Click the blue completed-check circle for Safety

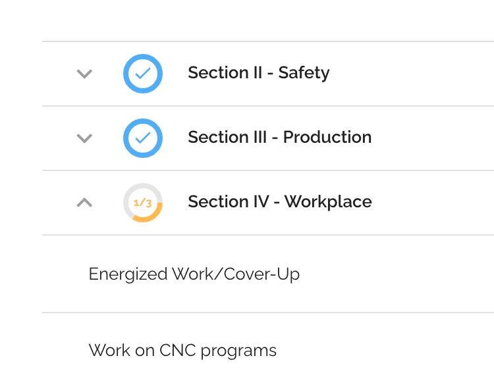pos(143,74)
